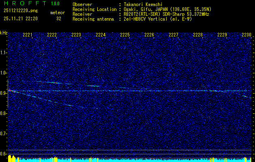Click the 0.6 frequency axis label
Screen dimensions: 255x162
pos(4,153)
